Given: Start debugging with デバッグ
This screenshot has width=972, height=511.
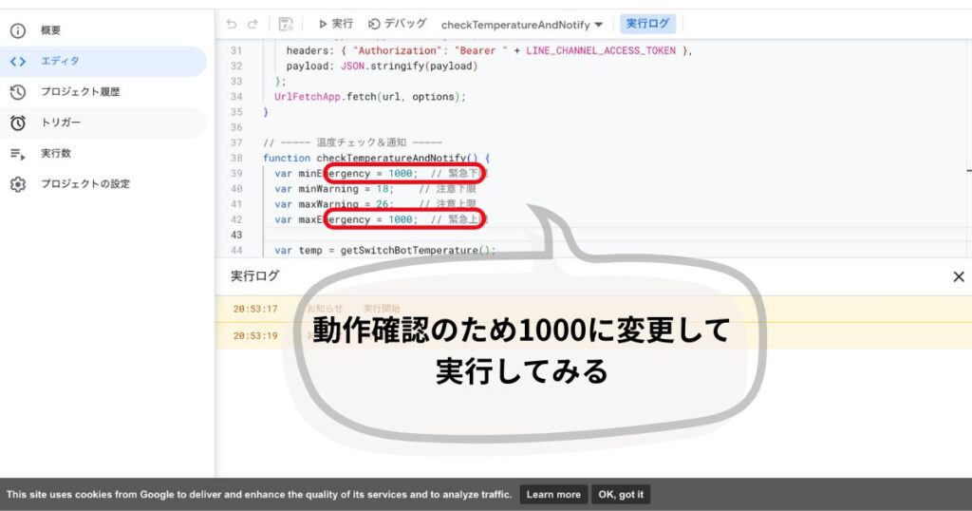Looking at the screenshot, I should click(x=397, y=24).
